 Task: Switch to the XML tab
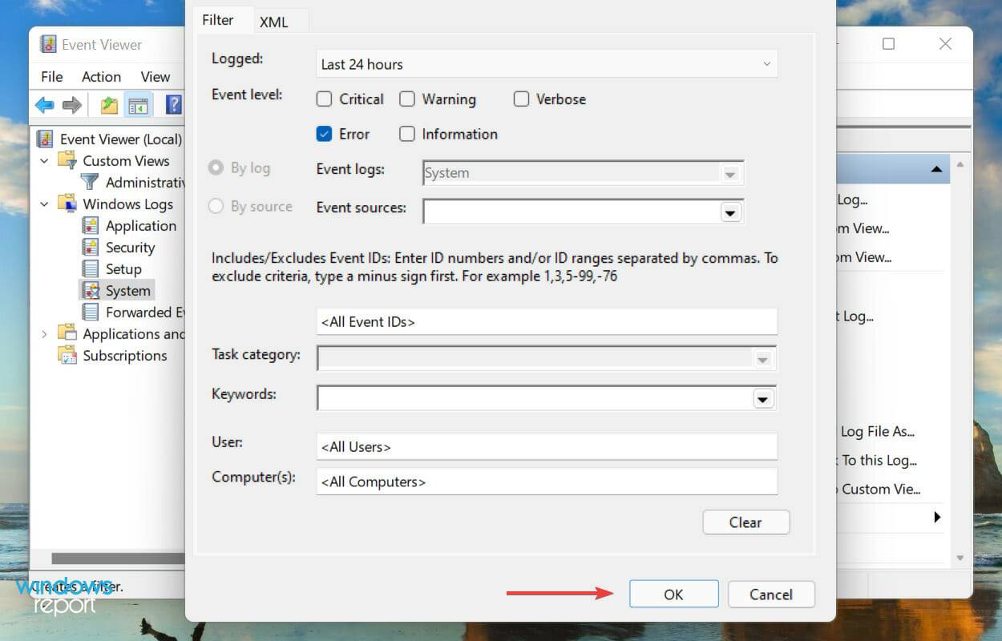coord(273,22)
